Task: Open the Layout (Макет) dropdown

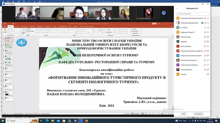Action: pyautogui.click(x=29, y=29)
